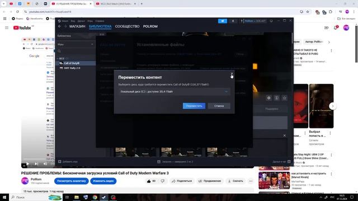Switch Steam to Big Picture mode

tap(271, 21)
